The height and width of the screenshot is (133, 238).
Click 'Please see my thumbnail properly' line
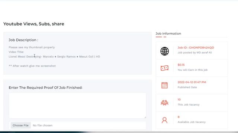(x=32, y=47)
